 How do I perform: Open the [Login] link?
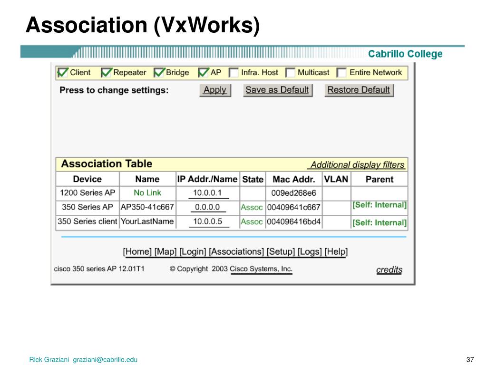[193, 252]
